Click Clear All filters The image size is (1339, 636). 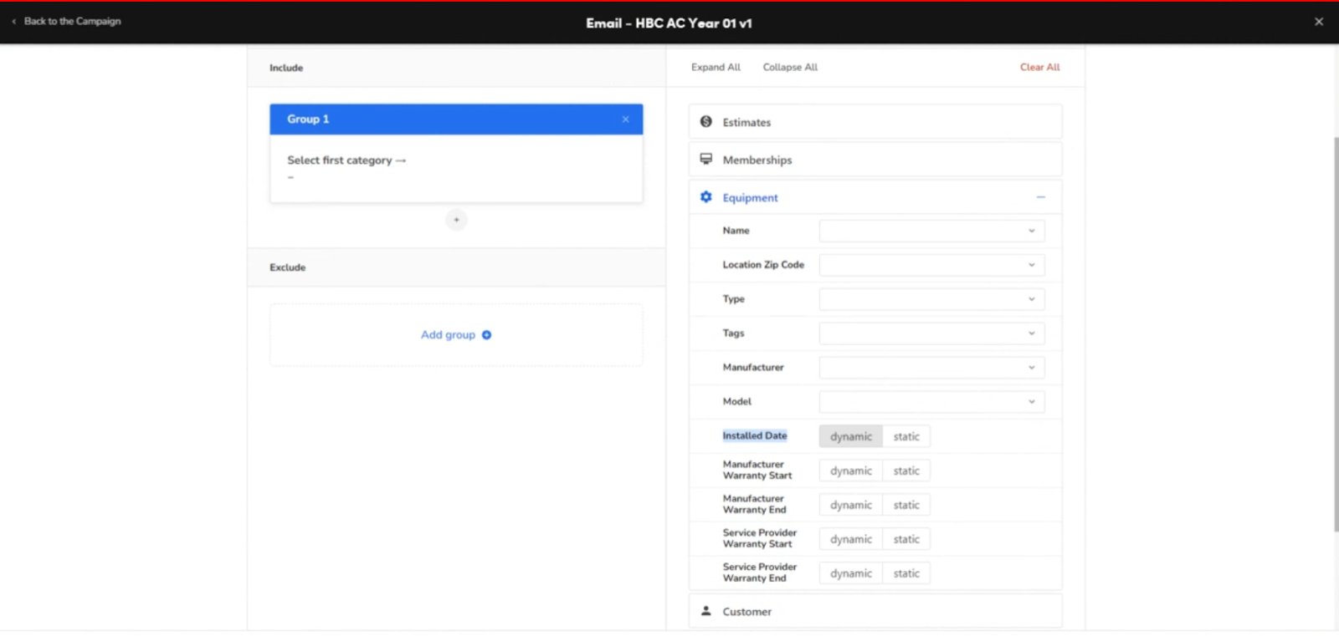(x=1039, y=67)
